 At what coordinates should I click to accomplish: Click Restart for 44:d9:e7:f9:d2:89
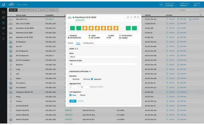tap(182, 119)
